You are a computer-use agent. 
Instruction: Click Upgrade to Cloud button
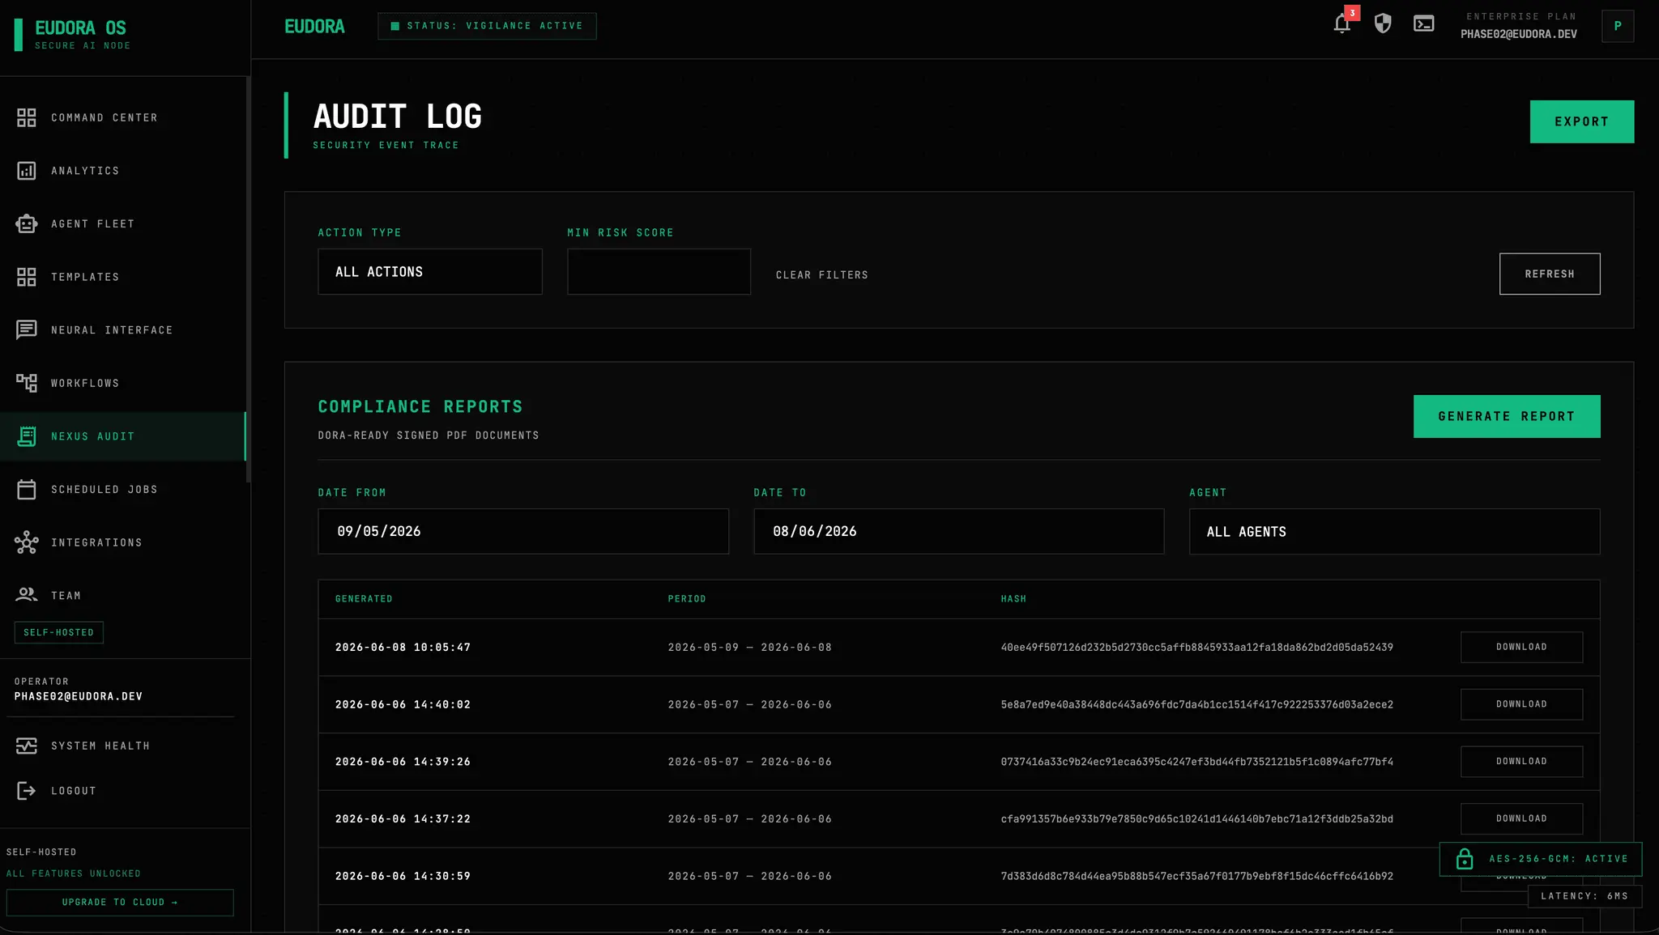120,902
